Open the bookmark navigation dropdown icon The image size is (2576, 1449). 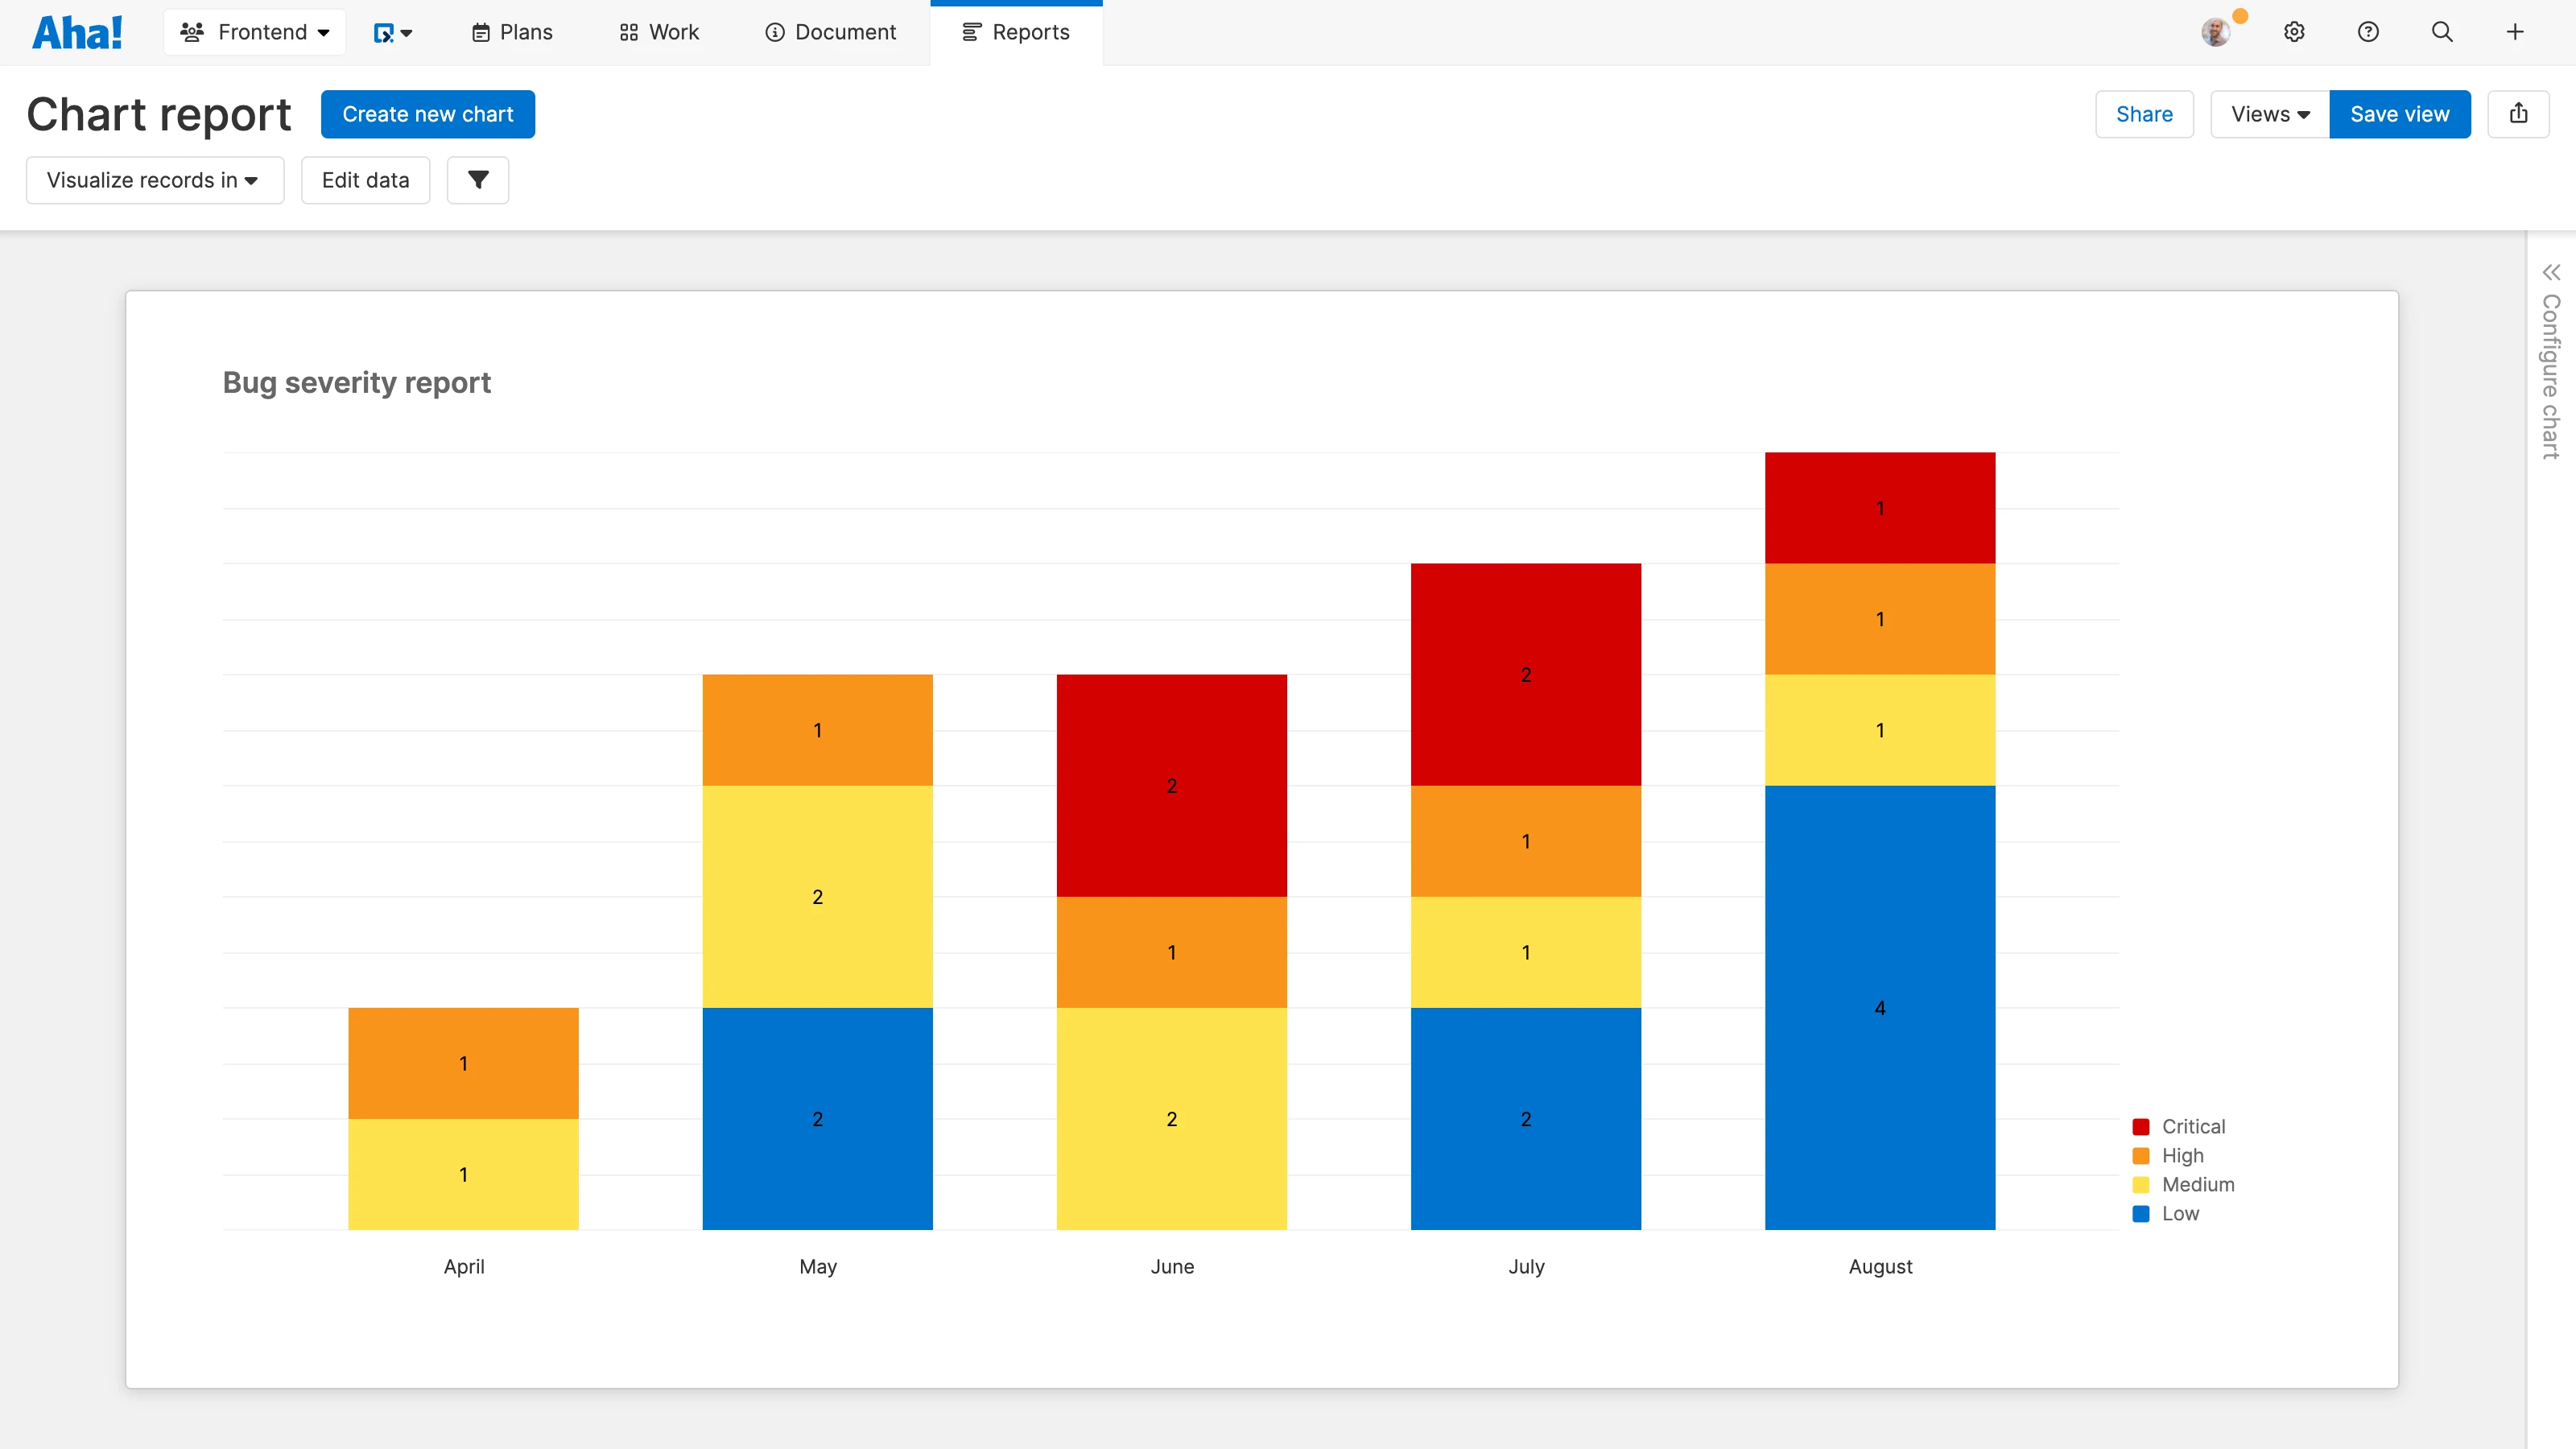click(392, 33)
